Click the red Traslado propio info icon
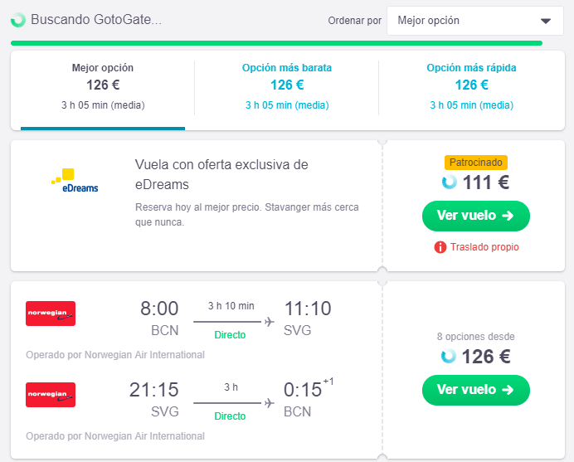Viewport: 574px width, 462px height. [x=440, y=247]
